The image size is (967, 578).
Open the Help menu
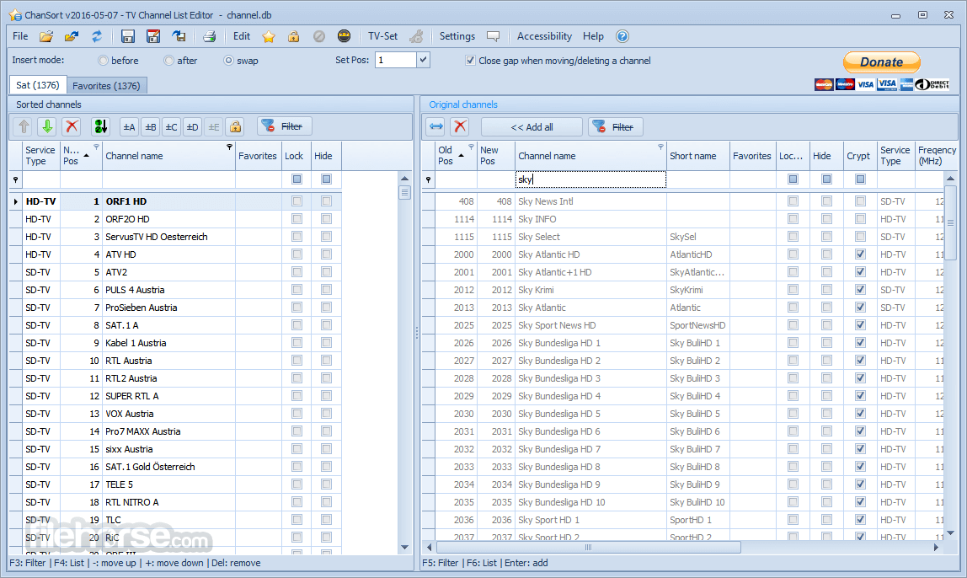point(593,36)
